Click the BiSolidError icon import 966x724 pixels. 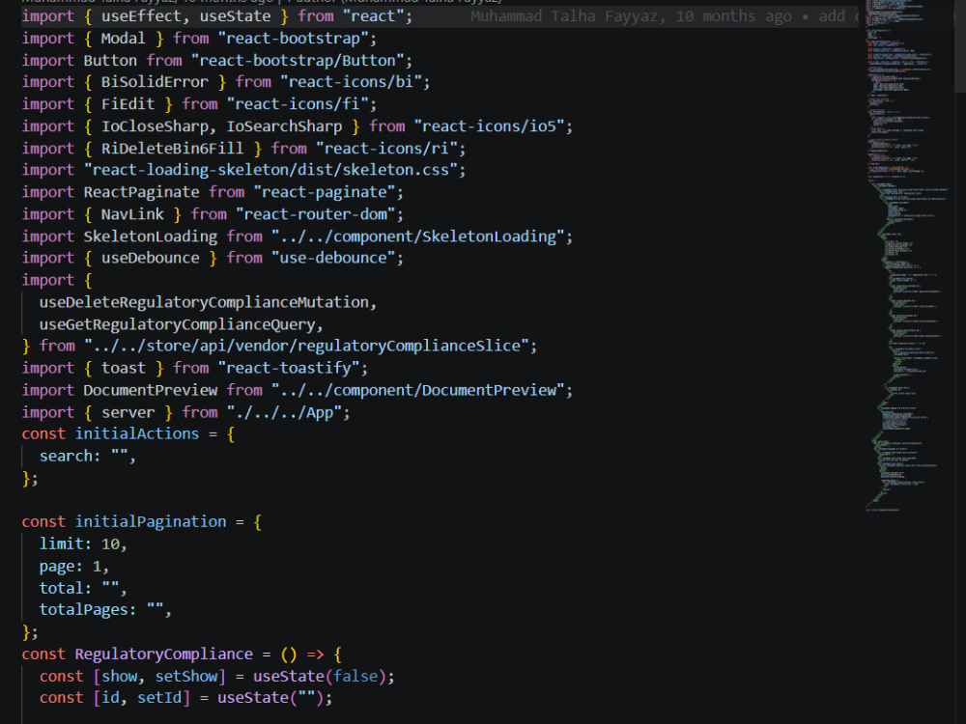point(155,82)
